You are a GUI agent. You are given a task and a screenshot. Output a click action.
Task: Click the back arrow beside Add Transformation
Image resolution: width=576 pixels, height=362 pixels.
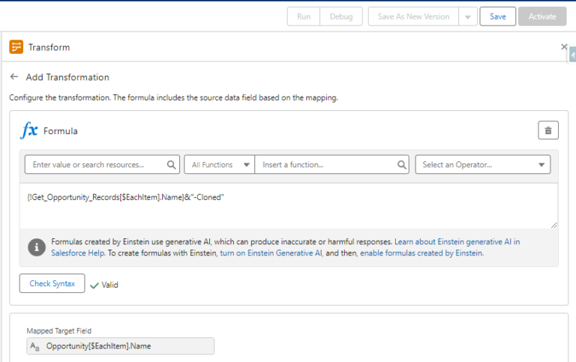tap(14, 77)
